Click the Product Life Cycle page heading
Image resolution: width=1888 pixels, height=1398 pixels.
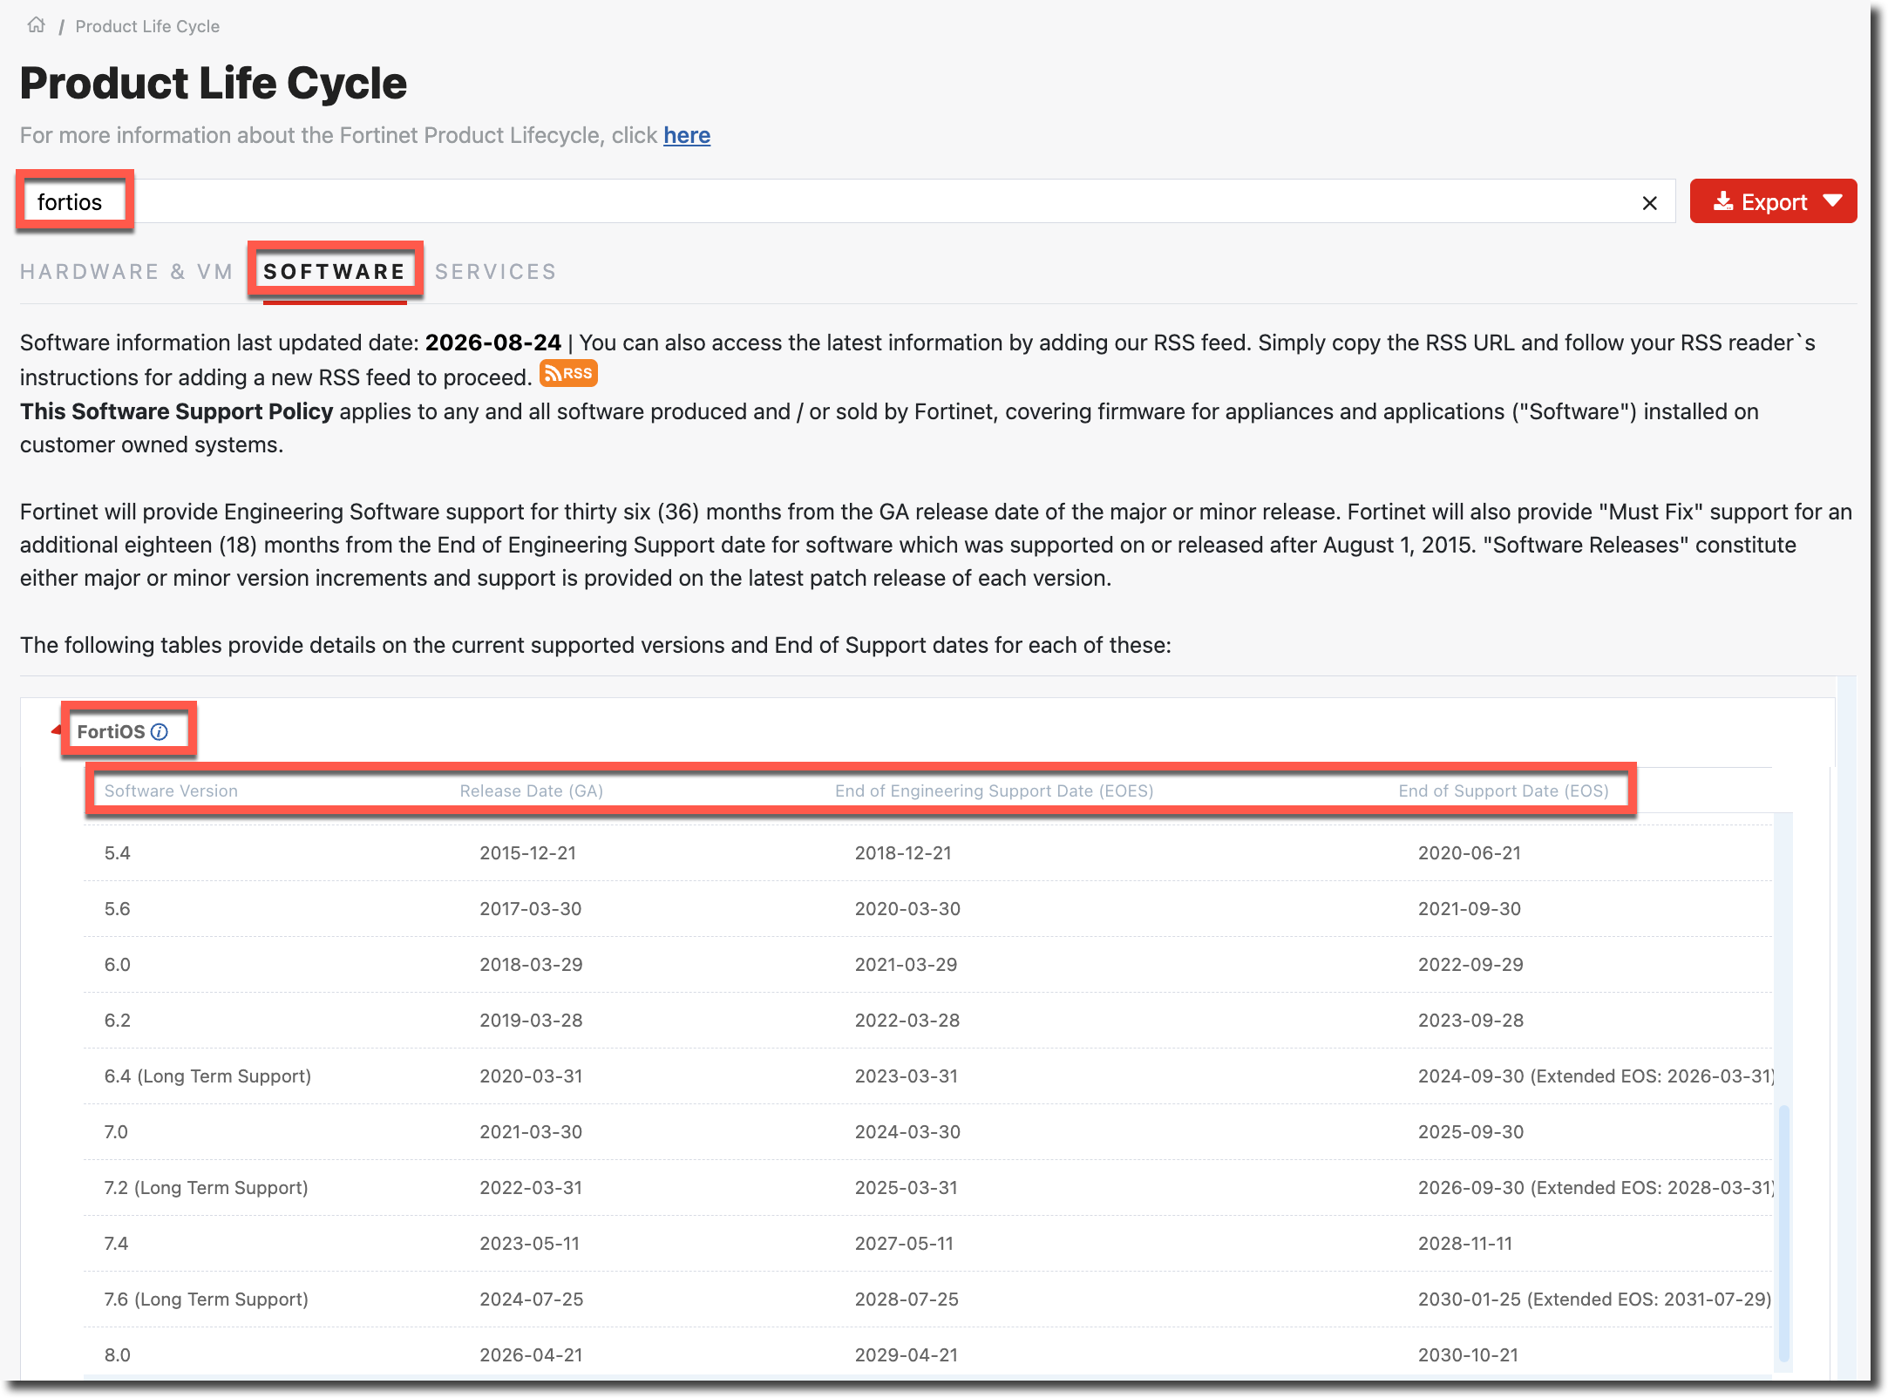coord(214,84)
